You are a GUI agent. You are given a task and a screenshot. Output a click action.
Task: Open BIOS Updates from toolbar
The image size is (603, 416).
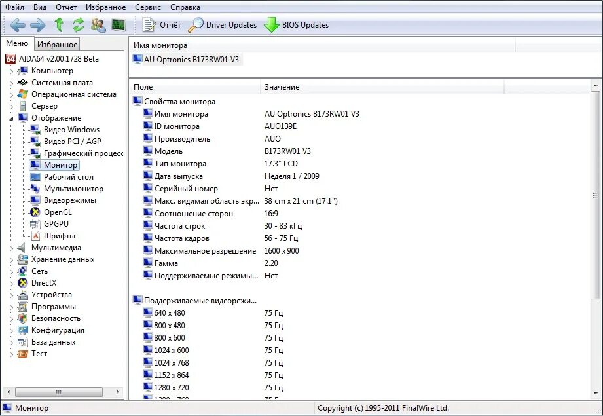coord(296,25)
